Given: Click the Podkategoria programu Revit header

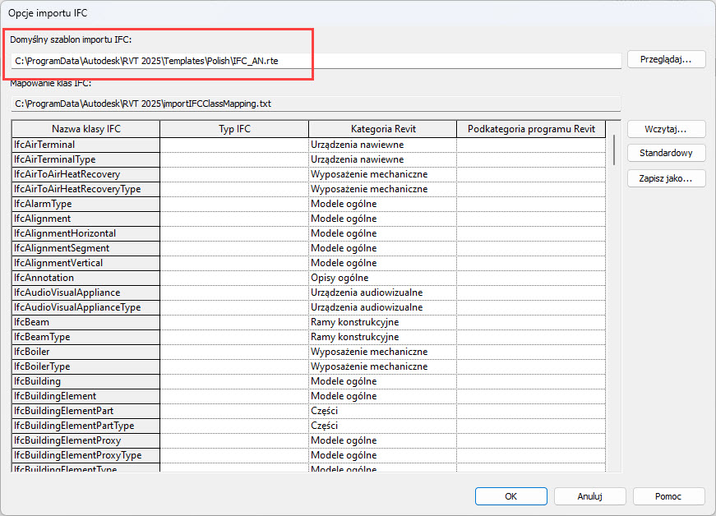Looking at the screenshot, I should 531,129.
